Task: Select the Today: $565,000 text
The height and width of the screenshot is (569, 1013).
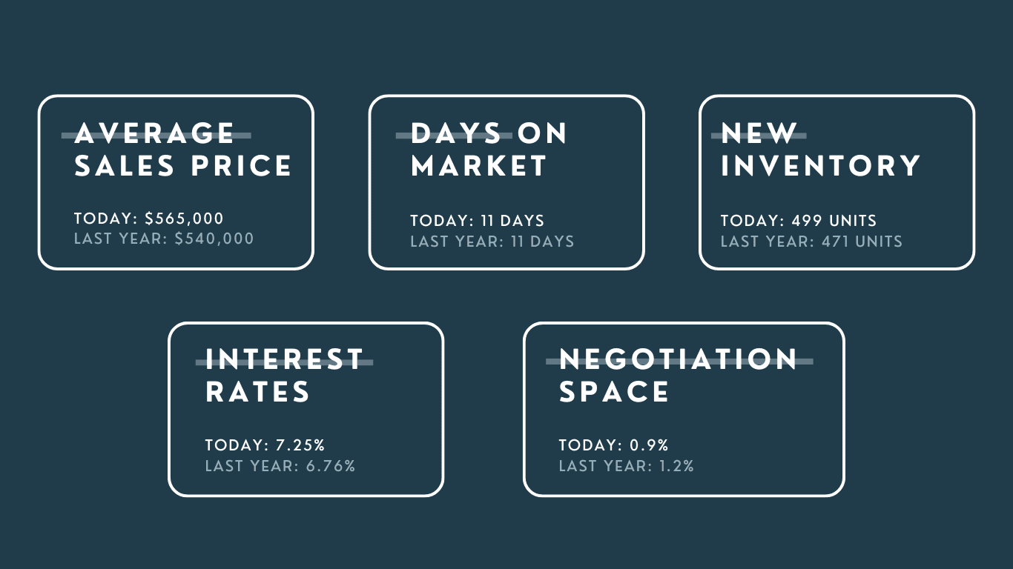Action: click(x=149, y=219)
